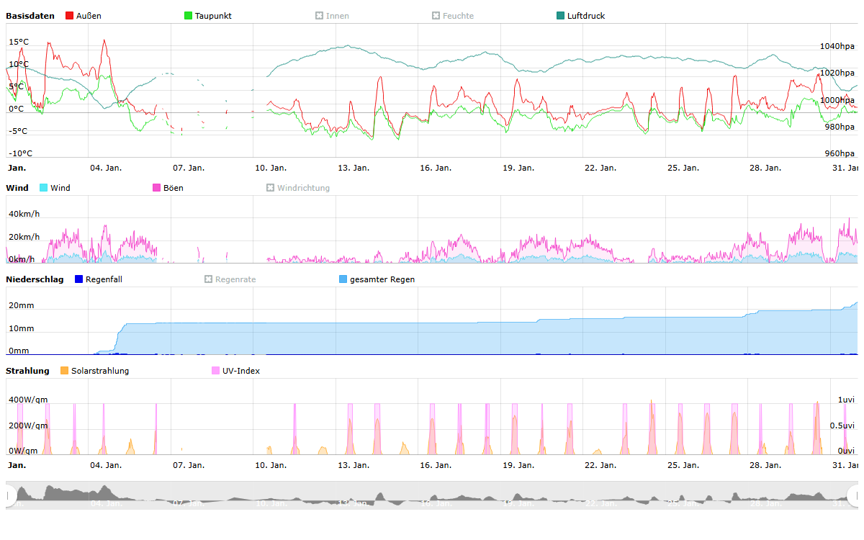Enable the disabled Innen series
The image size is (864, 540).
332,16
